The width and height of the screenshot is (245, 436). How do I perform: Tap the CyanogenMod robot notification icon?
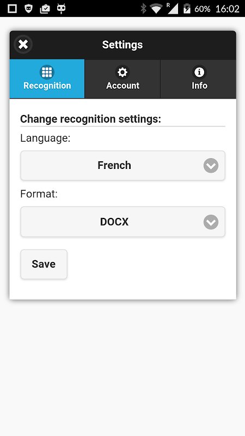61,9
